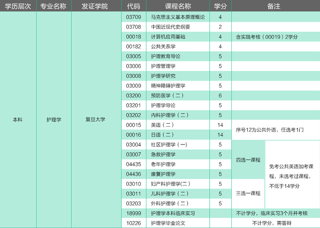The height and width of the screenshot is (228, 320).
Task: Click 妇产科护理学(二) course name
Action: [x=170, y=184]
